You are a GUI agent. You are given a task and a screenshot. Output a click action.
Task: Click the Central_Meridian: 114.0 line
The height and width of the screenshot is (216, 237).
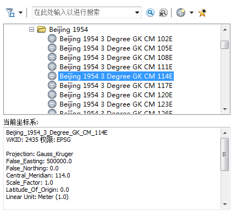(x=38, y=175)
